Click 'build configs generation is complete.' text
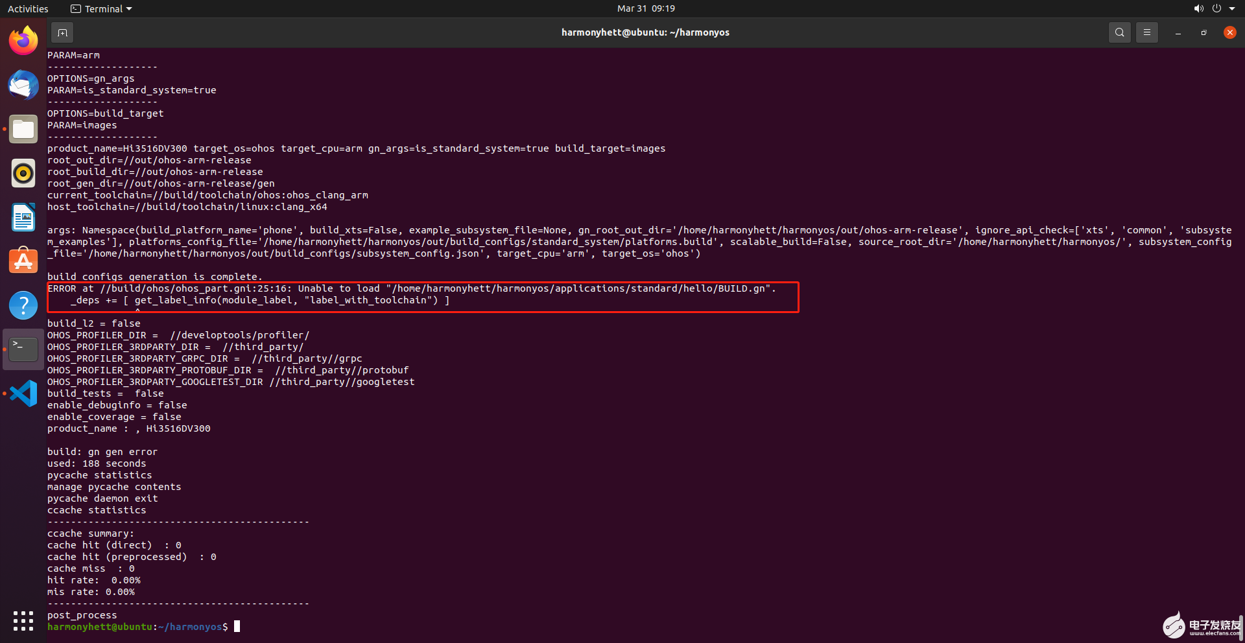This screenshot has width=1245, height=643. coord(155,277)
